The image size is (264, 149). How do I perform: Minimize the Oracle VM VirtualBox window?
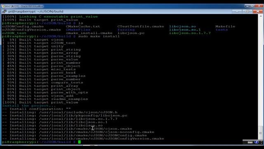point(247,6)
